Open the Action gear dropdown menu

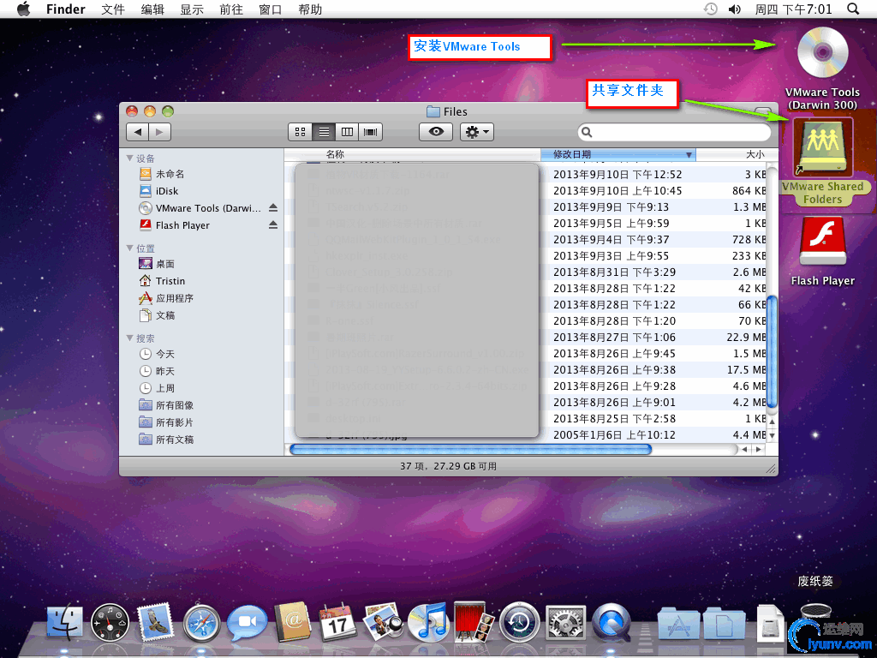[476, 132]
